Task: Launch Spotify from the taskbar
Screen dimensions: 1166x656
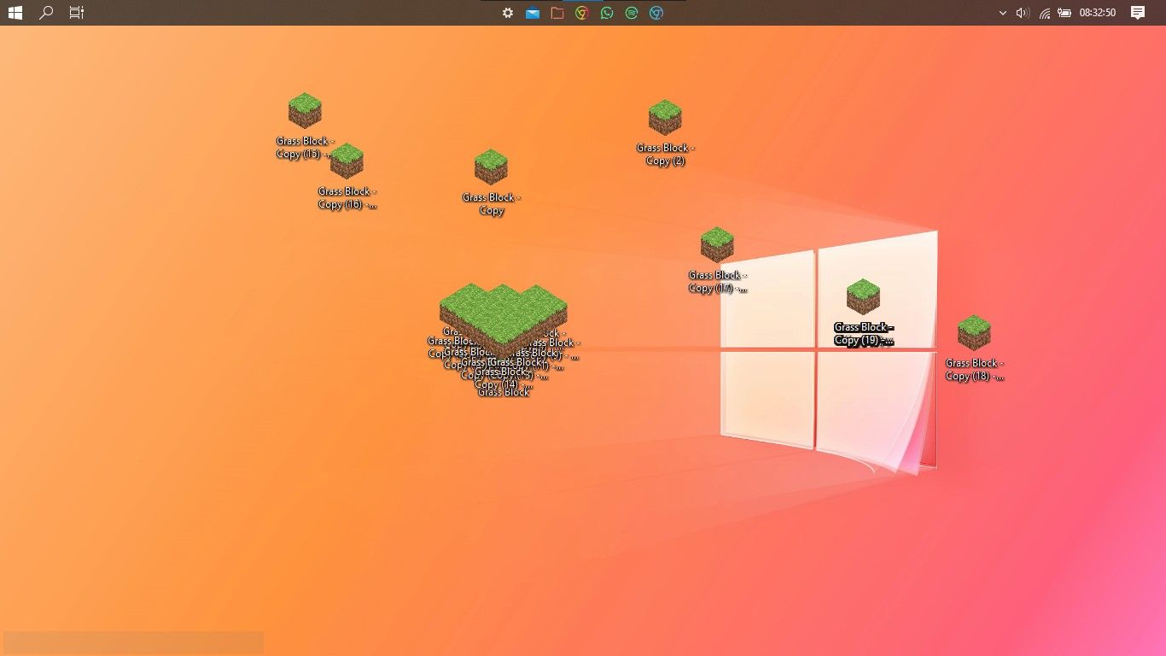Action: [632, 13]
